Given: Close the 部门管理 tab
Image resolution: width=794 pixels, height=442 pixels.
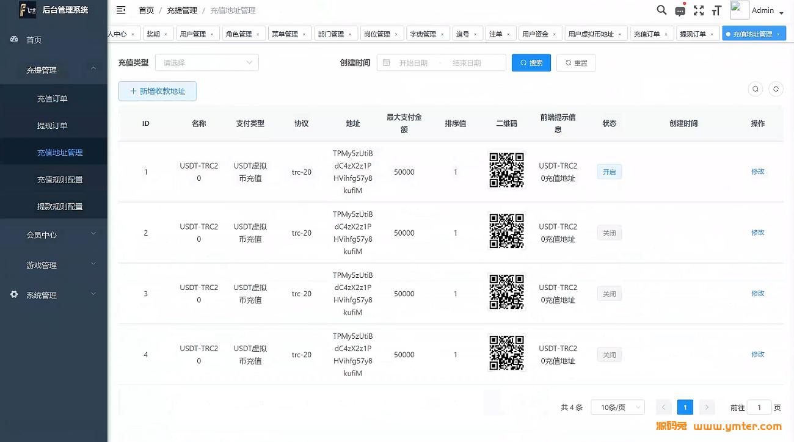Looking at the screenshot, I should [350, 34].
